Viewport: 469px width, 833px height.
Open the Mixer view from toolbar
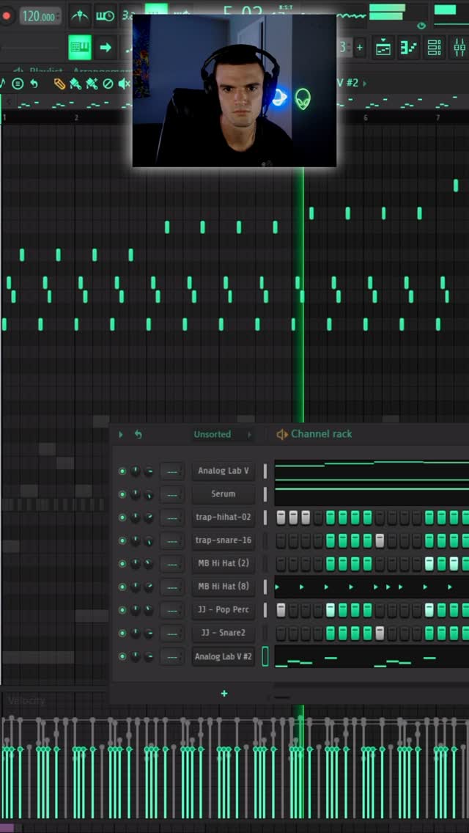point(459,48)
